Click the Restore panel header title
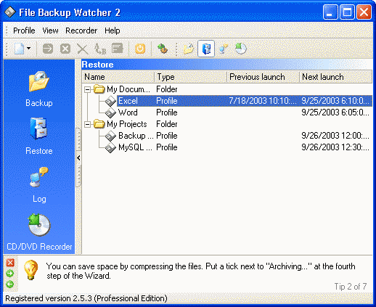 point(97,65)
